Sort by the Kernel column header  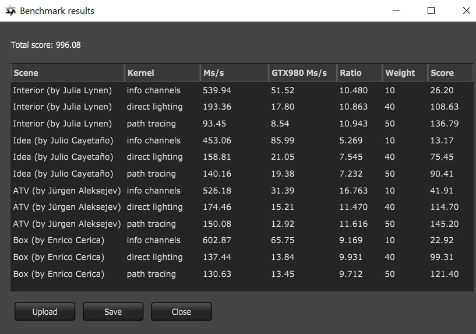point(163,73)
